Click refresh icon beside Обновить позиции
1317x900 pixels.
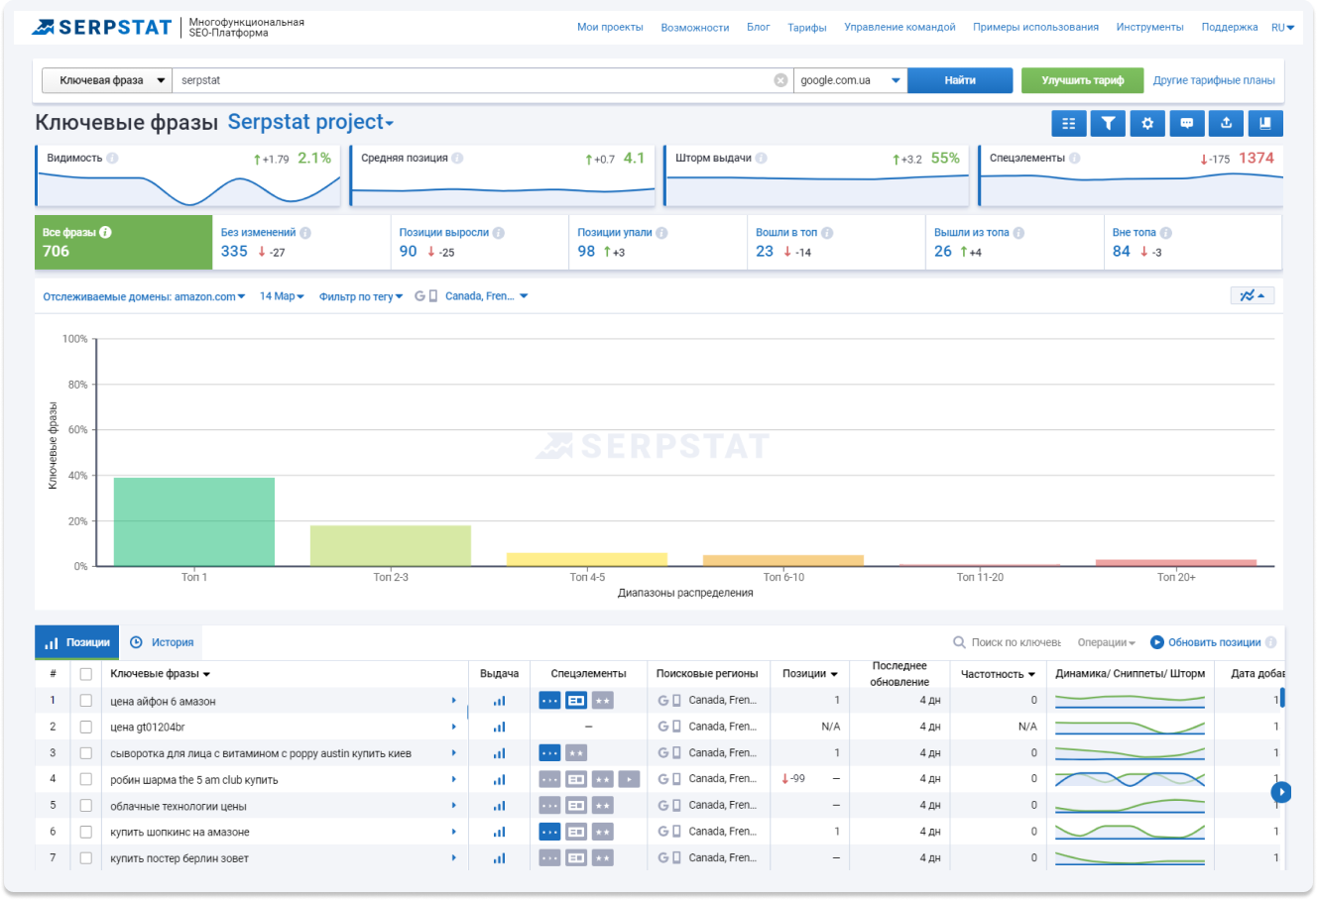(x=1157, y=642)
